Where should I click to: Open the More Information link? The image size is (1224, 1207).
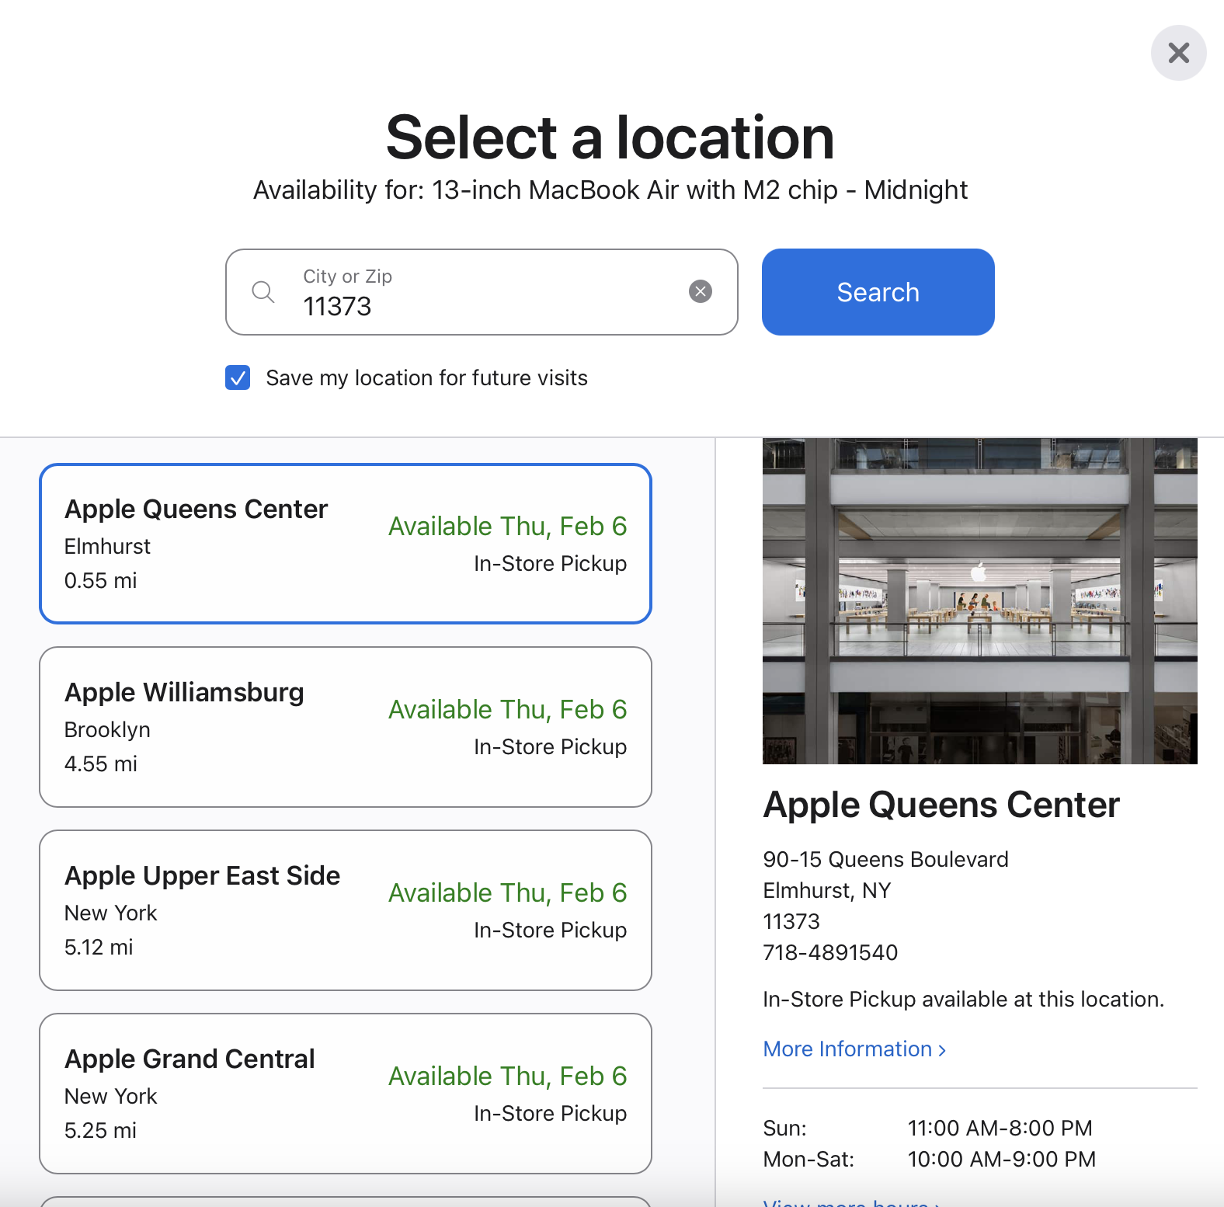tap(847, 1049)
